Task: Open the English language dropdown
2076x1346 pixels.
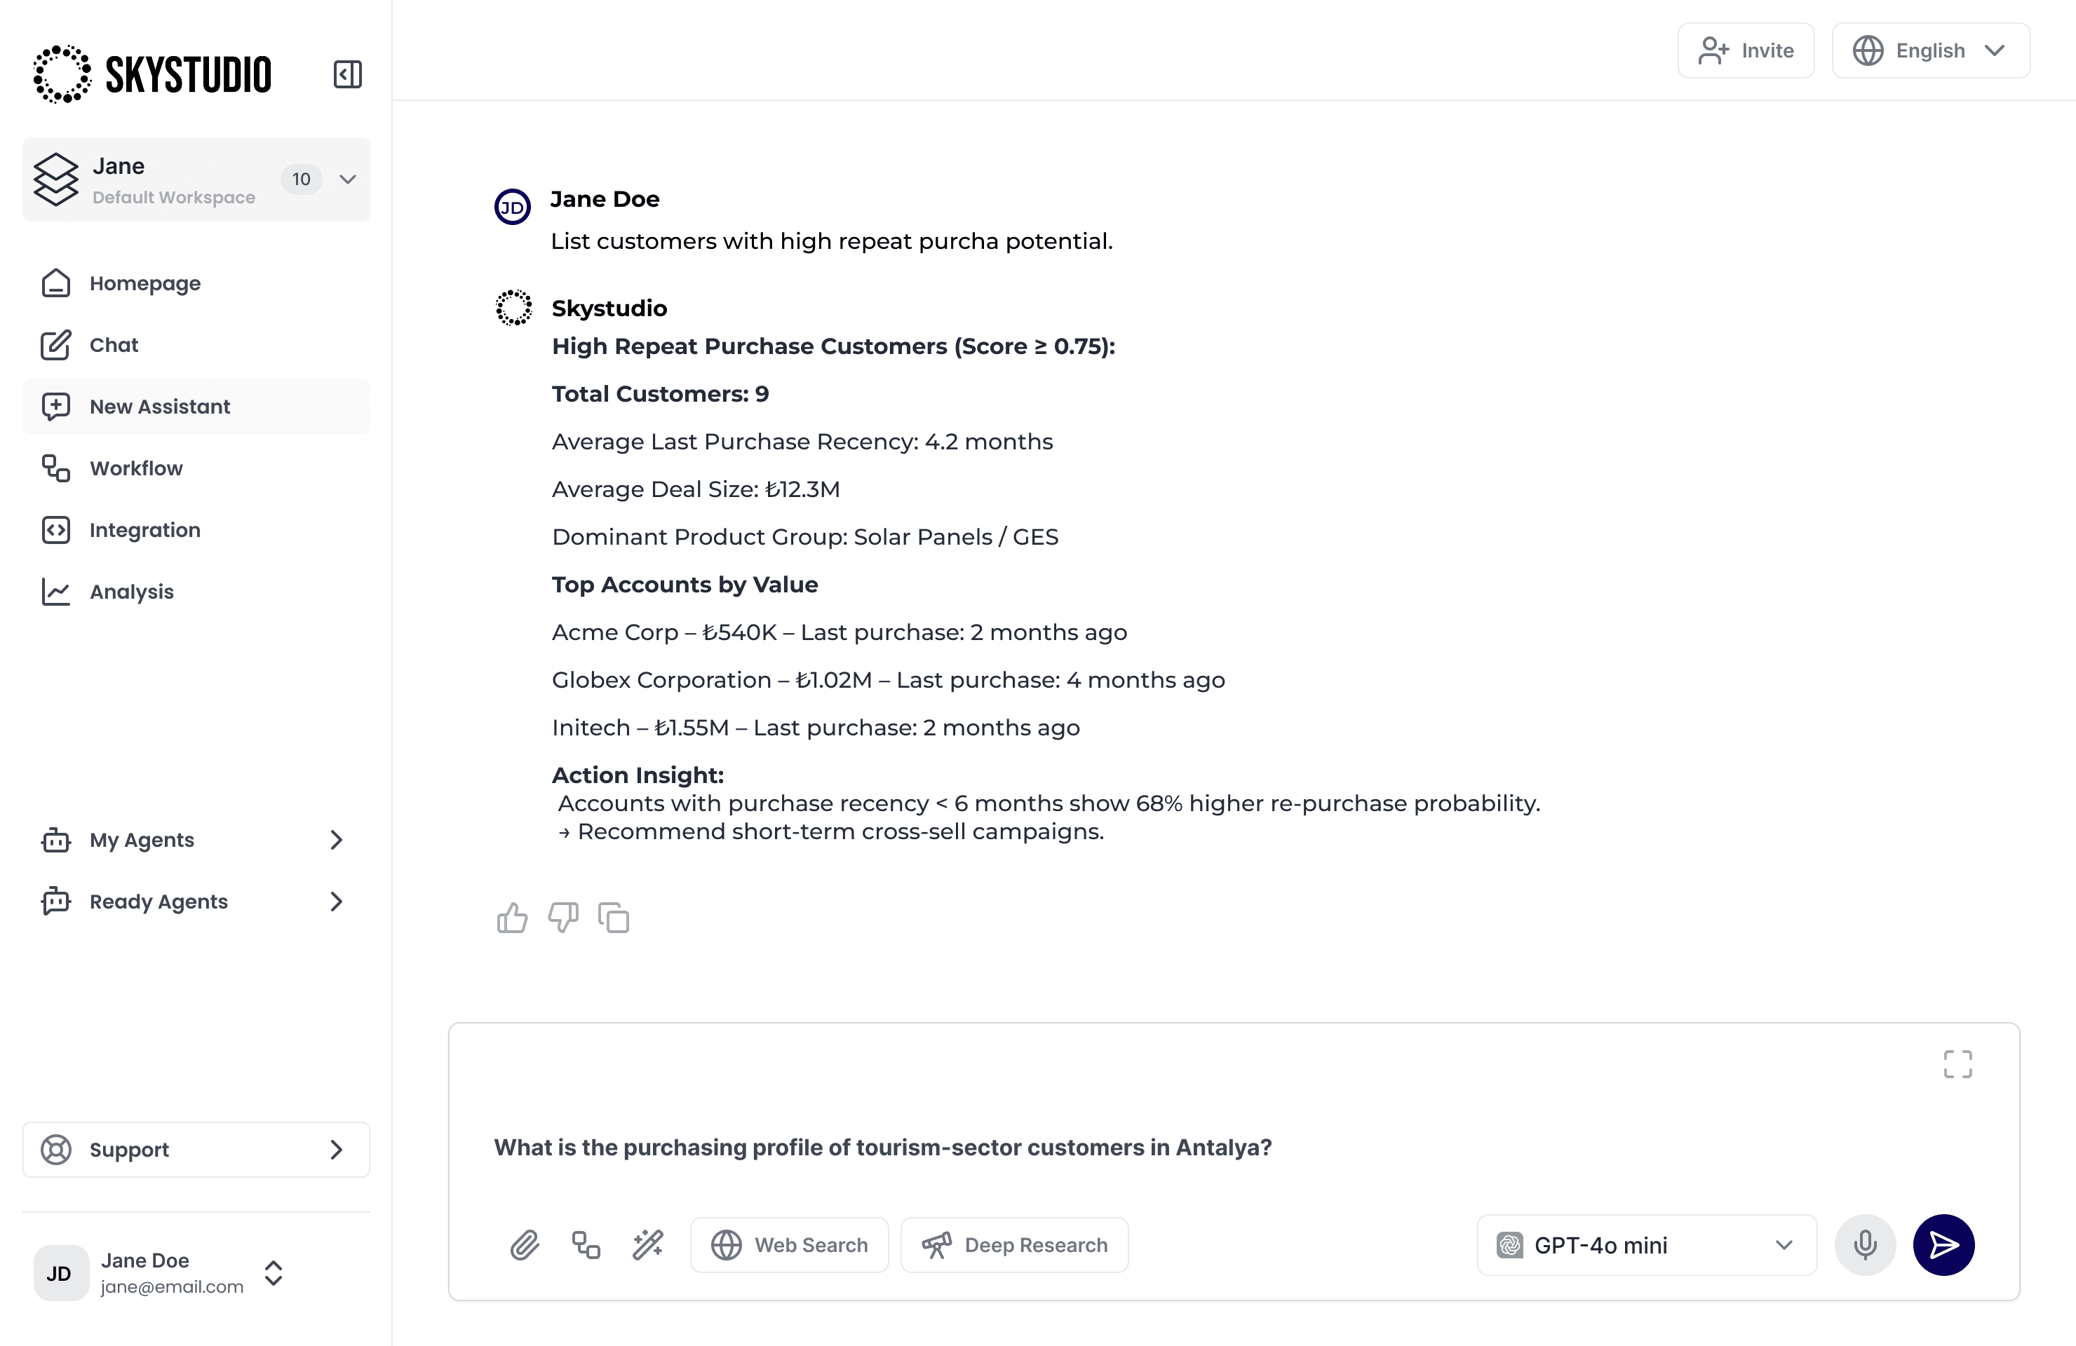Action: [1930, 50]
